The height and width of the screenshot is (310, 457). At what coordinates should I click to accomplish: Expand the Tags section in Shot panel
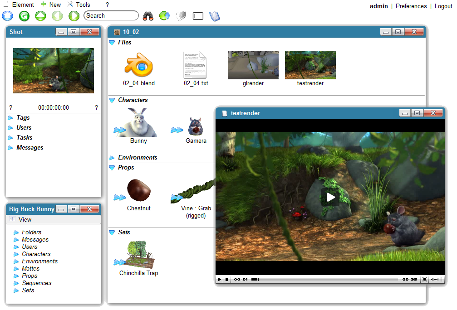(x=23, y=118)
